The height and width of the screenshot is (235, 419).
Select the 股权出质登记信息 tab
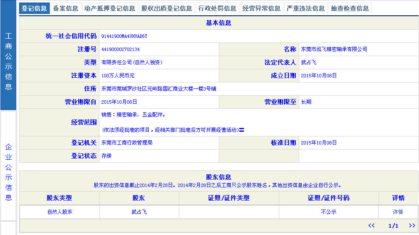coord(167,8)
